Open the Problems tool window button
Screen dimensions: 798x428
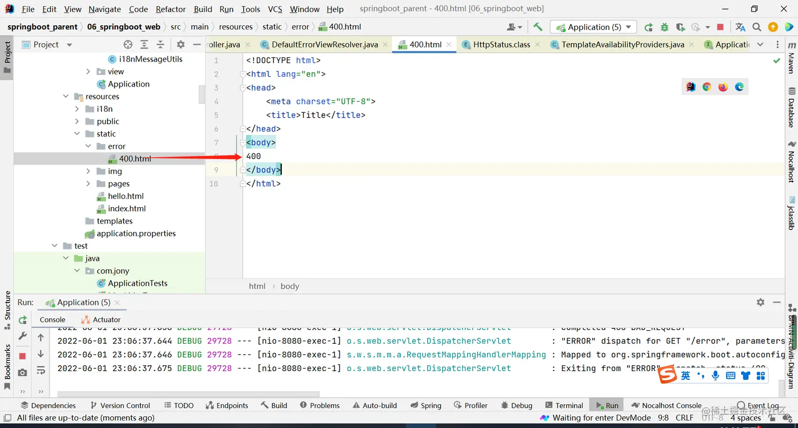319,405
